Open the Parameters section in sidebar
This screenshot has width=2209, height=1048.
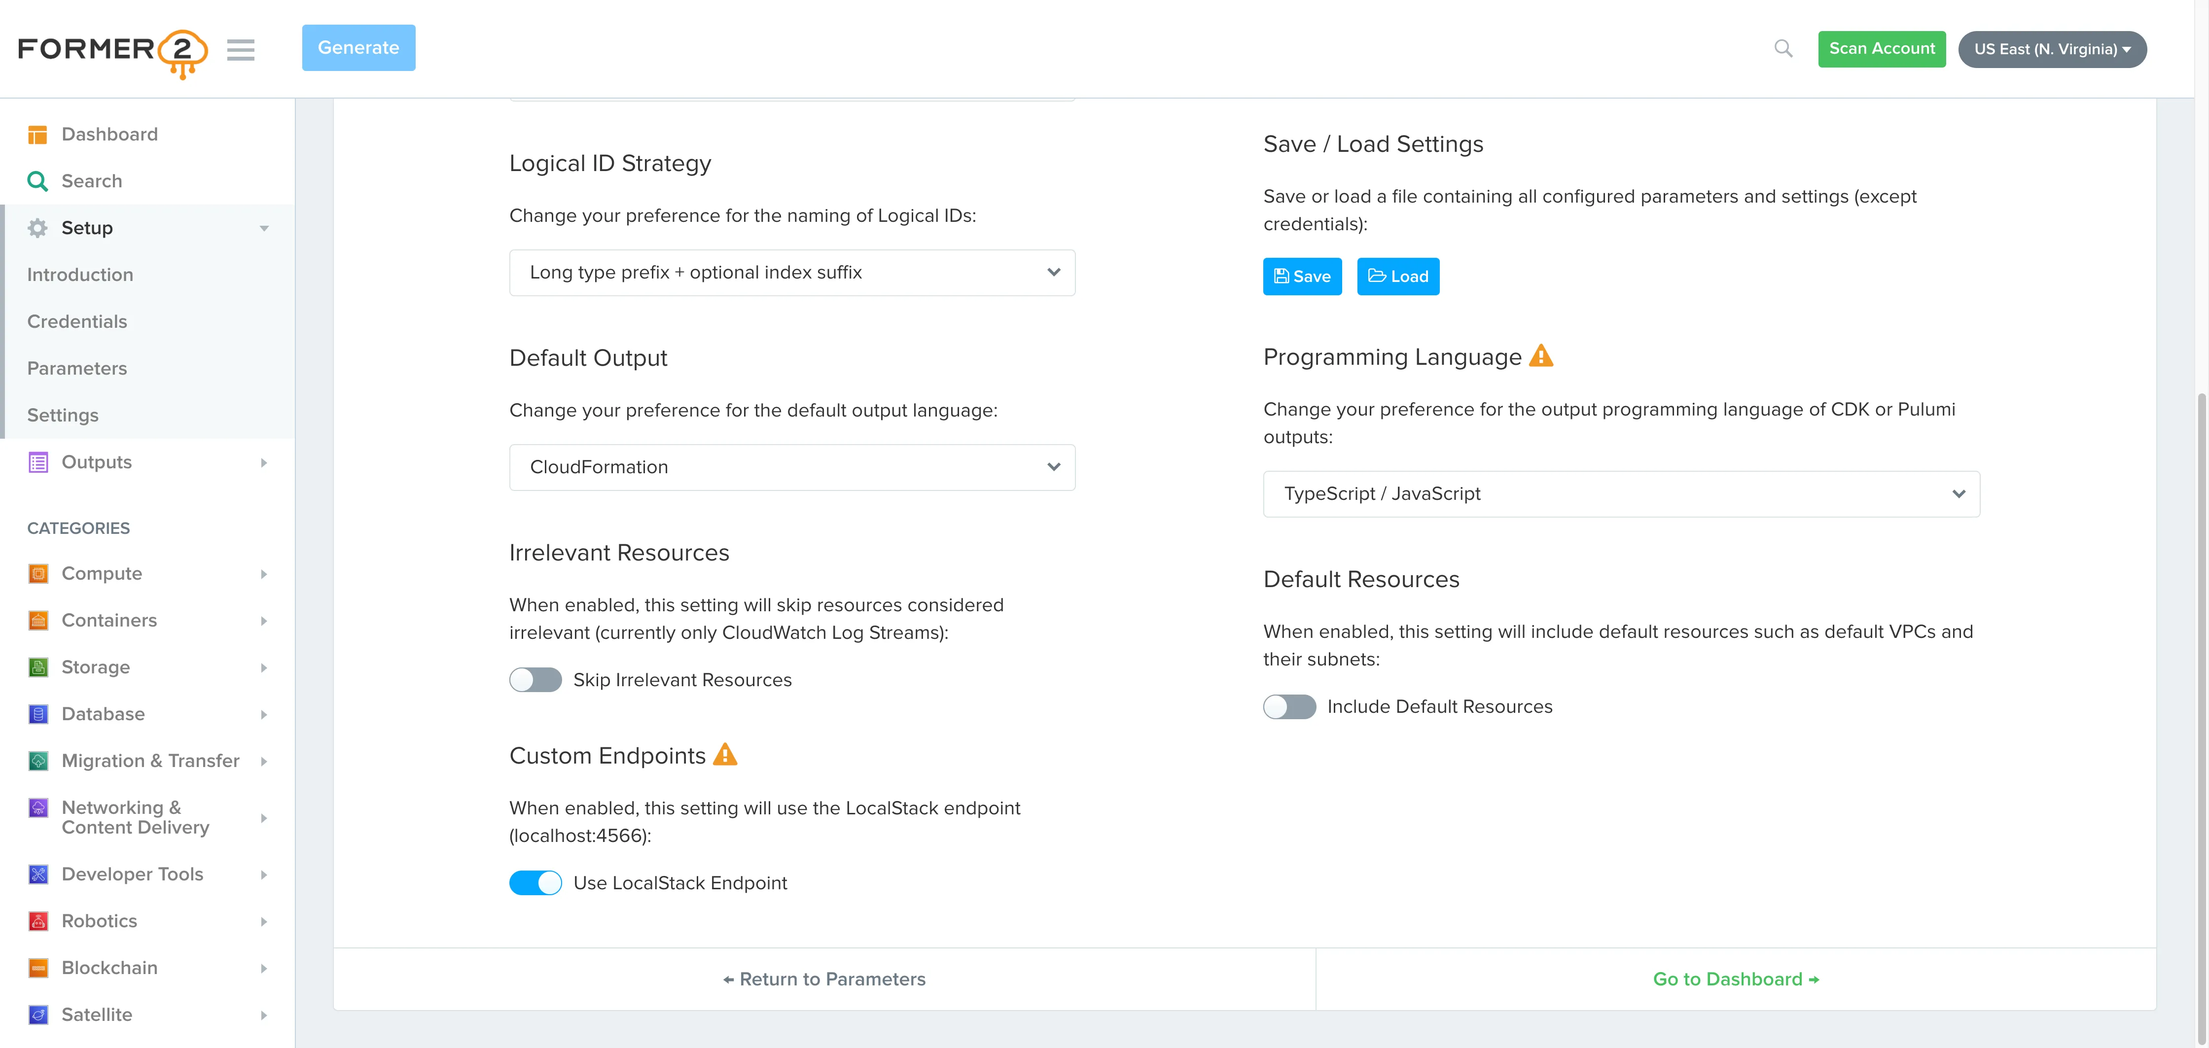click(76, 368)
